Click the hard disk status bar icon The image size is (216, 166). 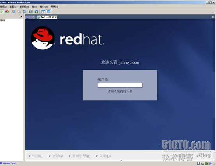(x=199, y=164)
